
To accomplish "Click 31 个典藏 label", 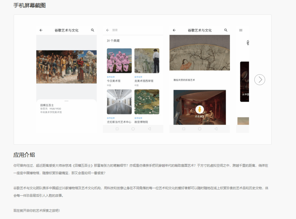I will (x=113, y=41).
